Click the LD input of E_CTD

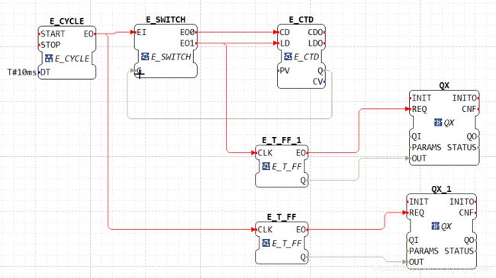(285, 43)
